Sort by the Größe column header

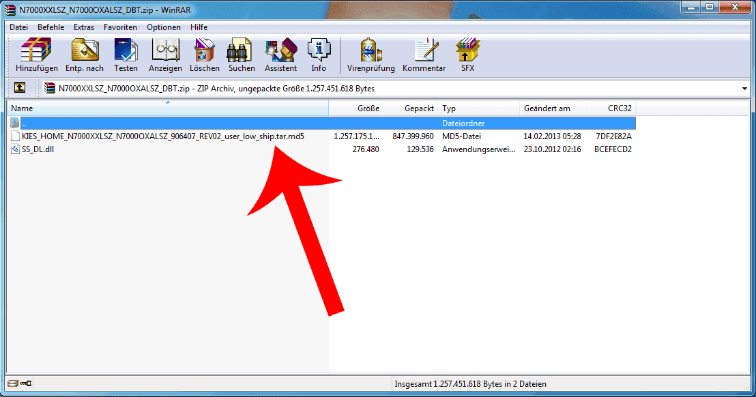click(x=355, y=108)
